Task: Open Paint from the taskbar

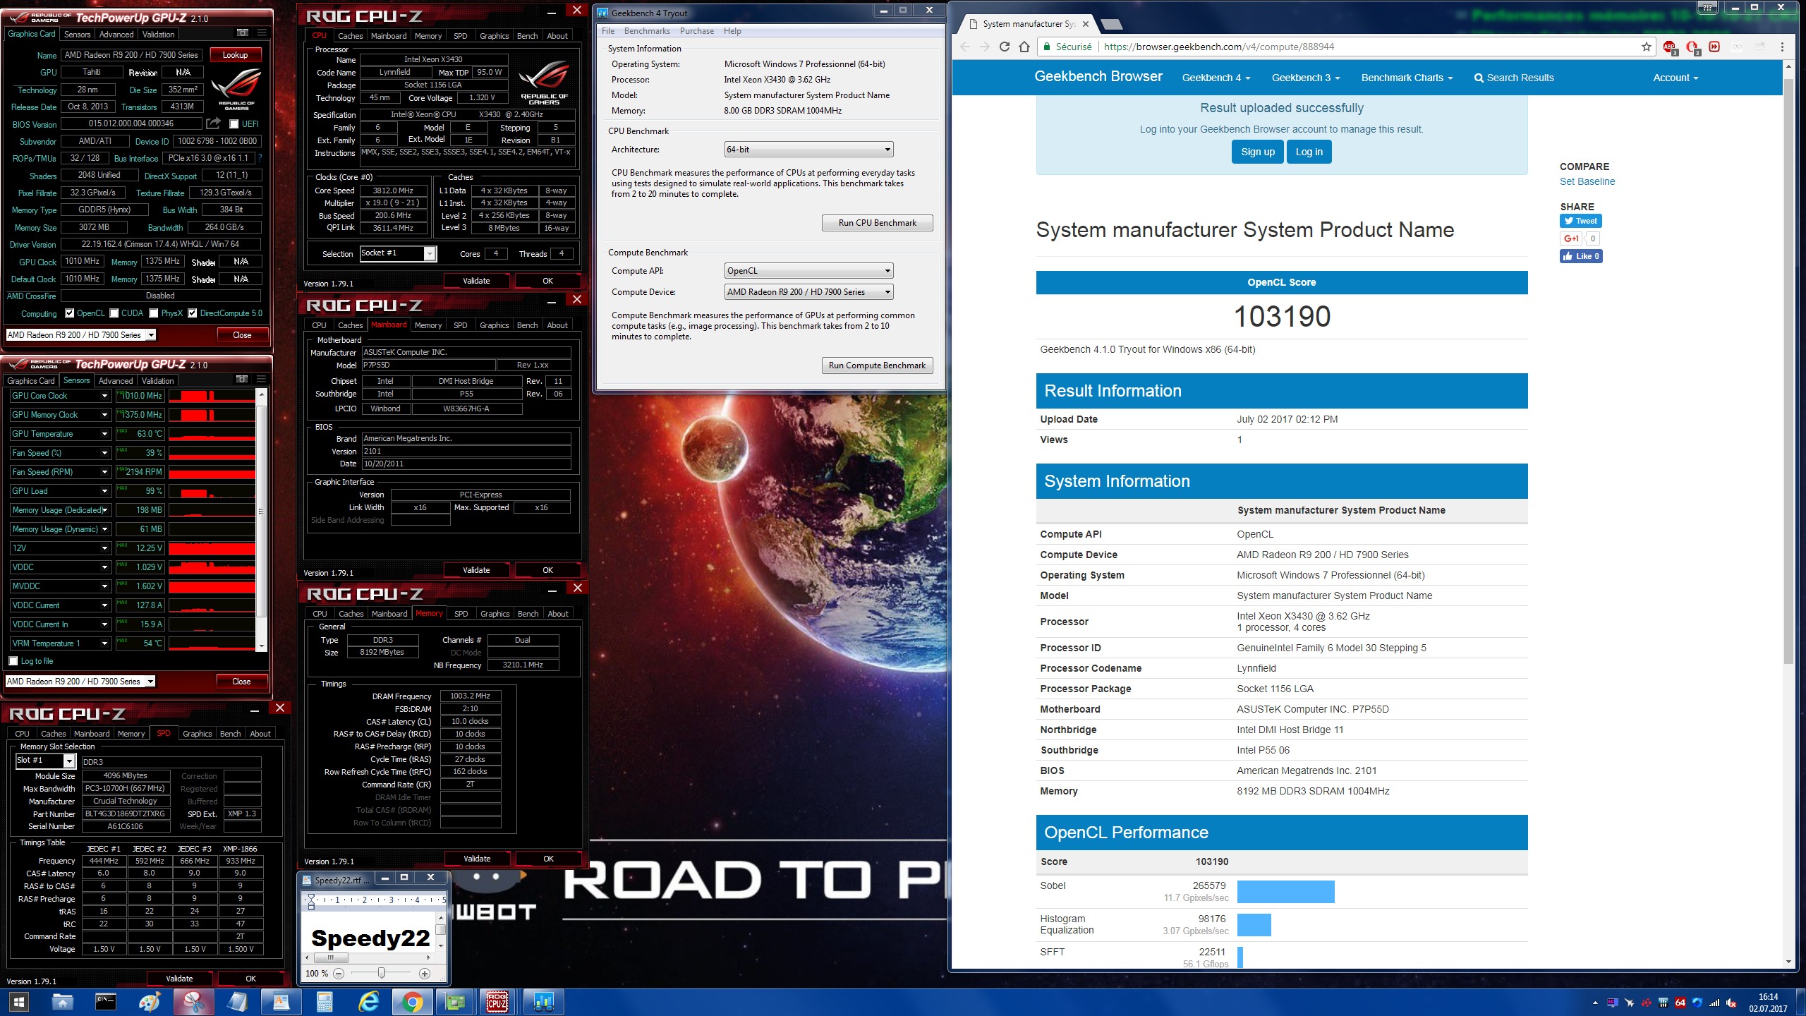Action: (150, 1002)
